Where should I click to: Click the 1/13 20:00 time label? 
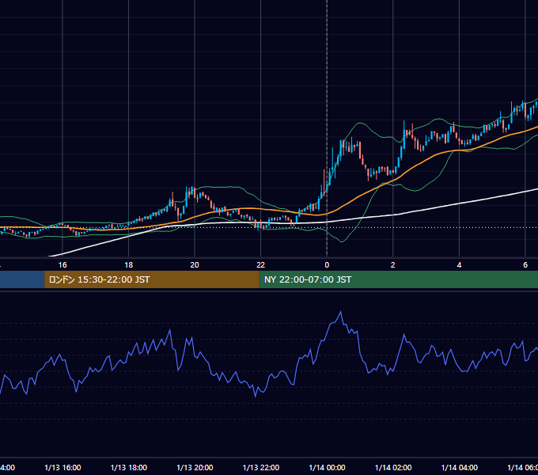[x=195, y=467]
